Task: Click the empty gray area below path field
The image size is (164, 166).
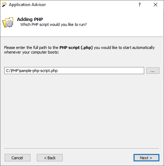Action: 81,110
